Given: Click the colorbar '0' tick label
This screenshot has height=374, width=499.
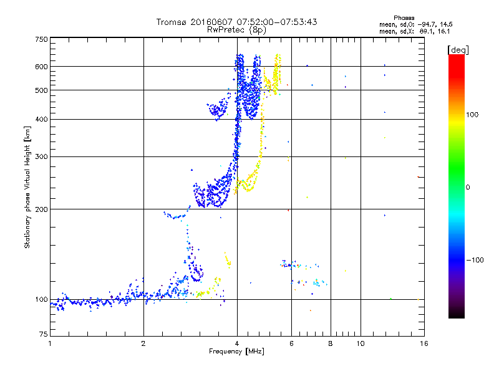Looking at the screenshot, I should coord(468,187).
